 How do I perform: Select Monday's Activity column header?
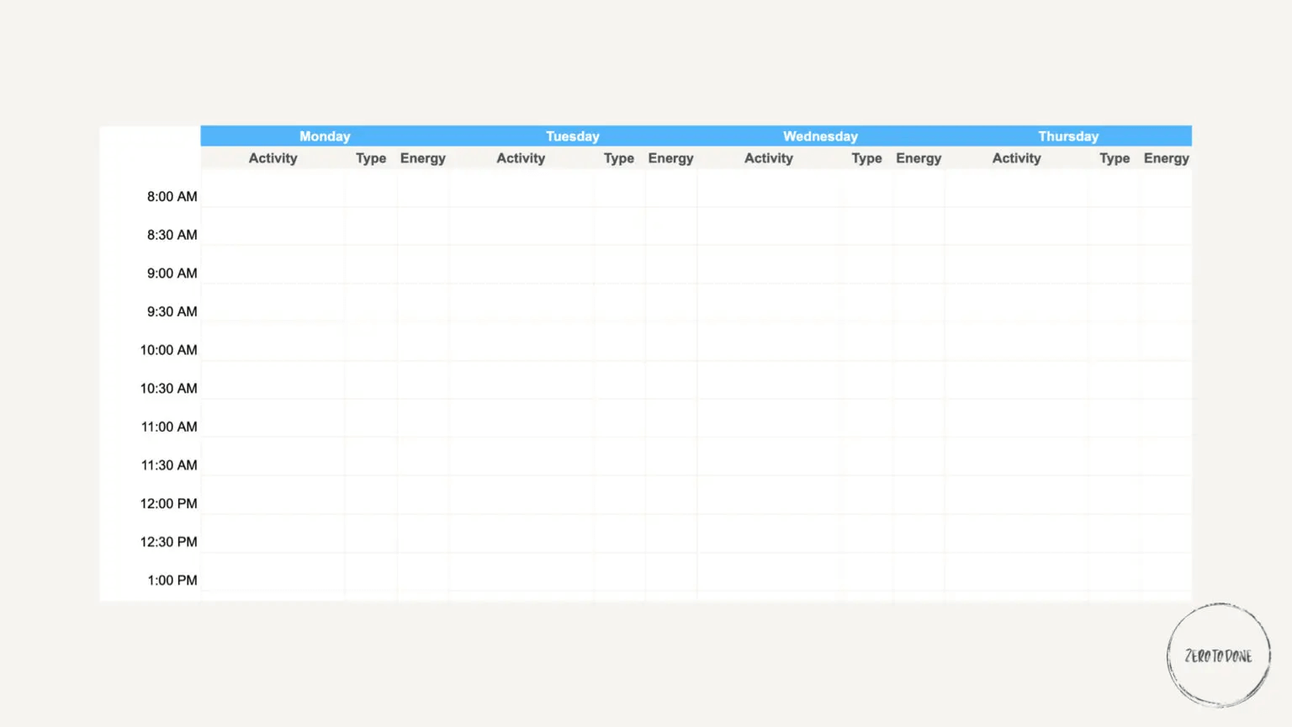(x=273, y=158)
